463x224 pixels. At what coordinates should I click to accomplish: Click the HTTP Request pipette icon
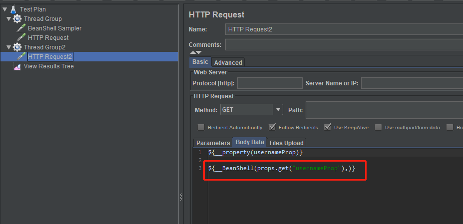click(21, 38)
